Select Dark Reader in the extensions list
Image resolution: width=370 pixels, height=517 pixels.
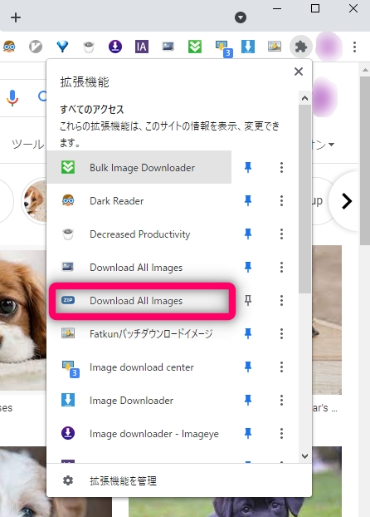click(139, 200)
